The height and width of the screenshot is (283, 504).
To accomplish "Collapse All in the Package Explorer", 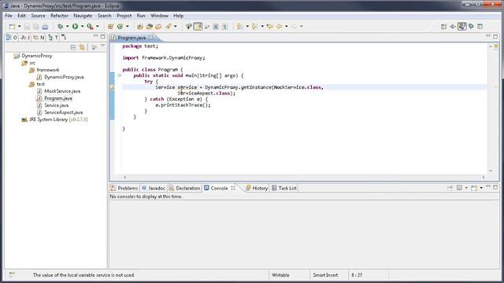I will (x=73, y=47).
